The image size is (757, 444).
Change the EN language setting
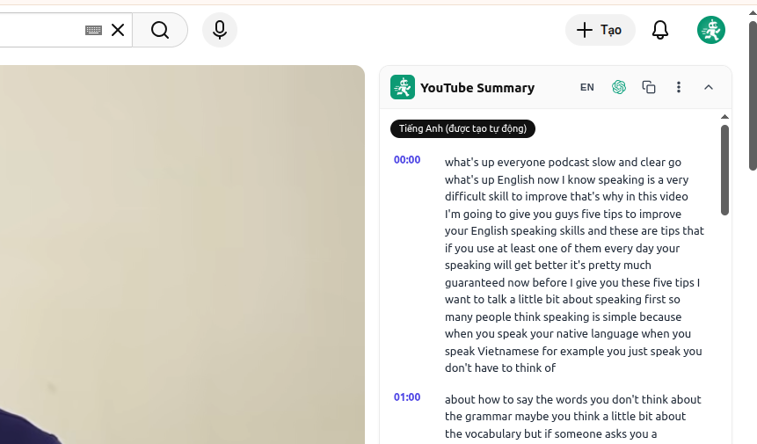(x=587, y=87)
